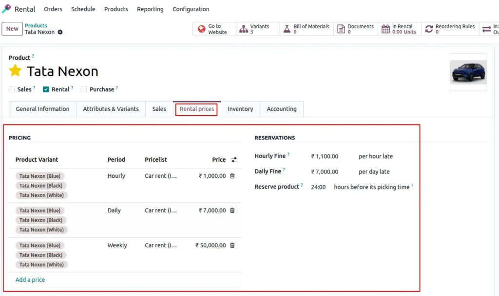499x296 pixels.
Task: Edit the Hourly Fine amount ₹ 1,100.00
Action: (325, 157)
